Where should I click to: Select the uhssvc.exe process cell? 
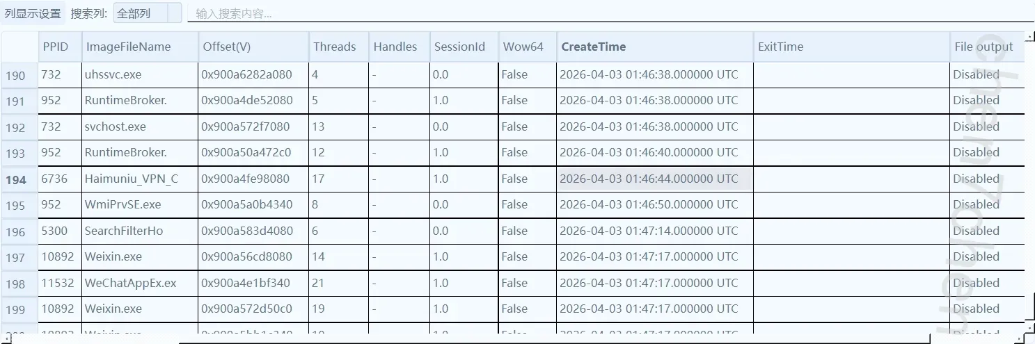(x=113, y=74)
